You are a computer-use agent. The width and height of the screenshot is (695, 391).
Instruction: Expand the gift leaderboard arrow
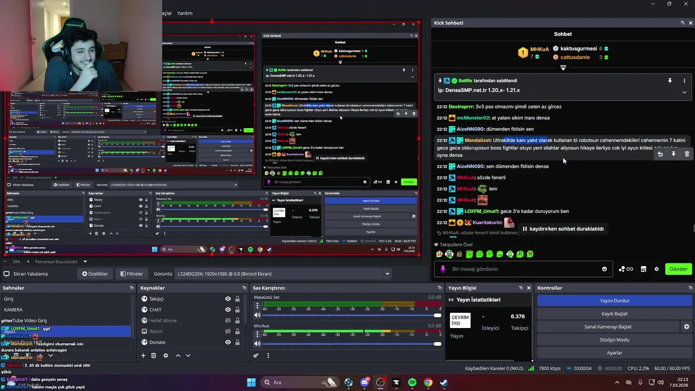click(563, 68)
